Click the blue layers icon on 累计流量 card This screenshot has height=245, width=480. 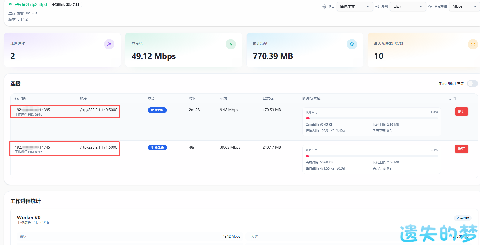click(352, 44)
